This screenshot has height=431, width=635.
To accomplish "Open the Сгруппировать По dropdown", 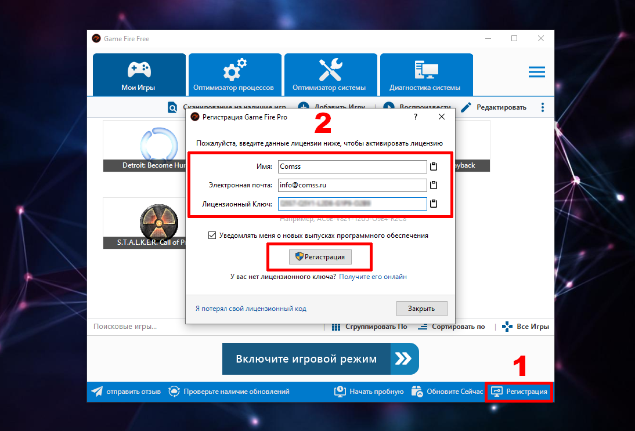I will (x=369, y=327).
